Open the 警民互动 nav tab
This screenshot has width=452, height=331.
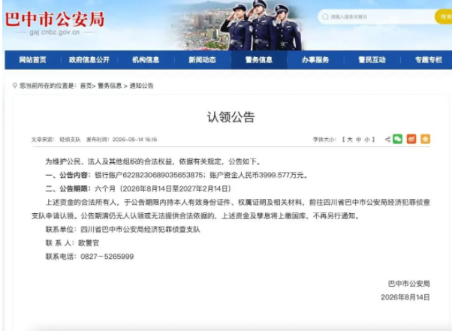(372, 60)
